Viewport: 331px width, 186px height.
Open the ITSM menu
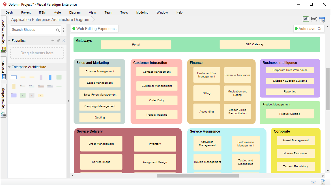[x=42, y=12]
